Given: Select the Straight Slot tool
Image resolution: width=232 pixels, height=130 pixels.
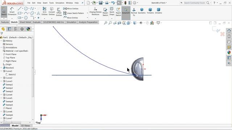Looking at the screenshot, I should point(20,18).
